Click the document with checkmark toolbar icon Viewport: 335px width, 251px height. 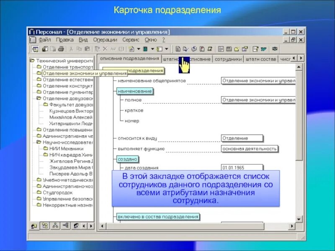tap(186, 49)
